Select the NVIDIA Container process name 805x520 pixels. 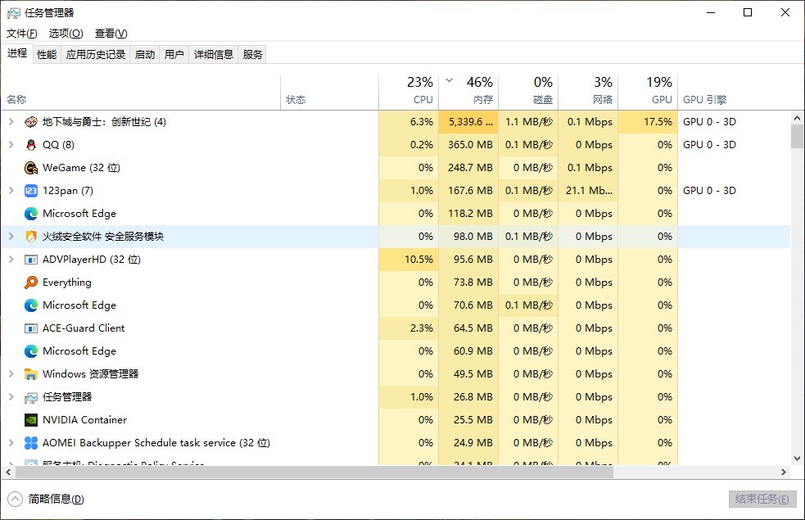point(84,420)
